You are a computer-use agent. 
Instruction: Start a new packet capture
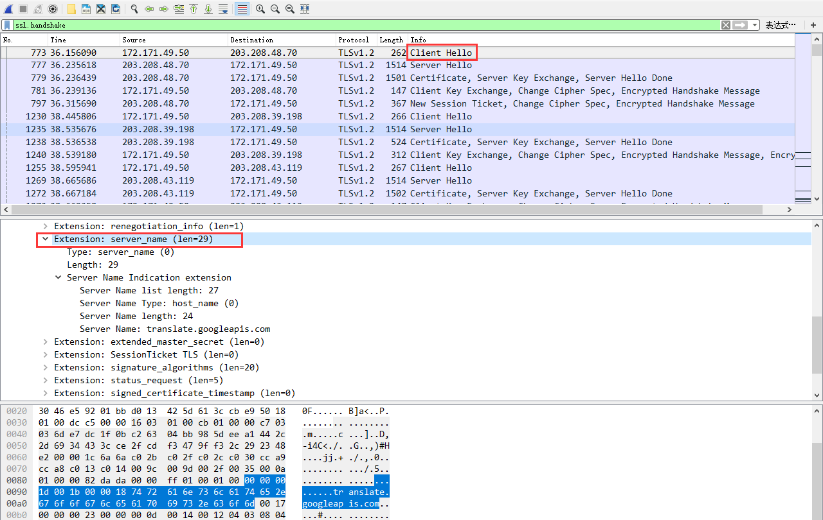[9, 9]
